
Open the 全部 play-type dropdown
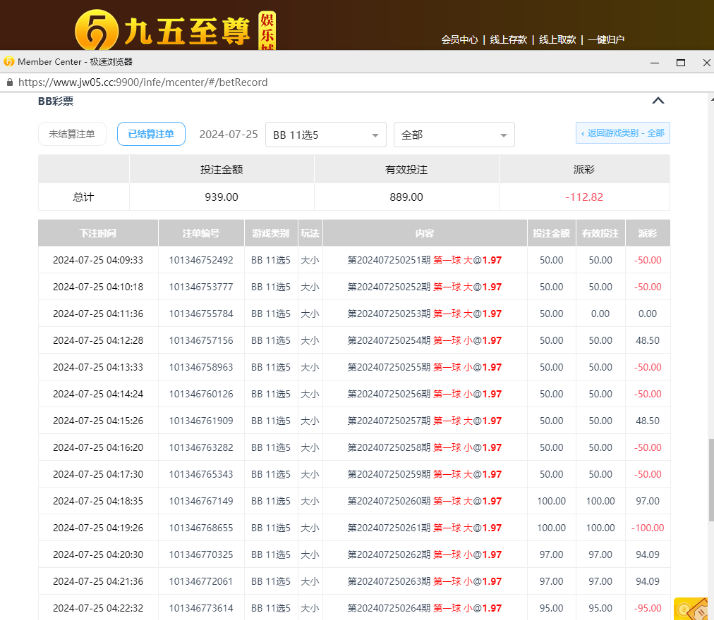coord(454,135)
